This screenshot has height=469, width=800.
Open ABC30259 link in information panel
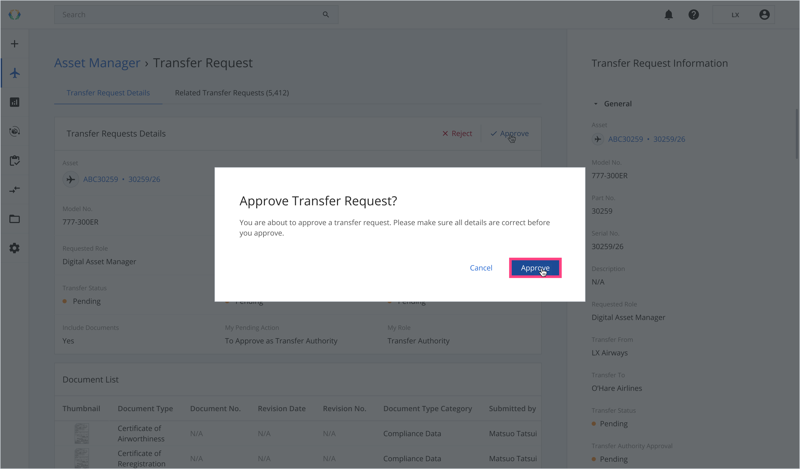click(626, 139)
